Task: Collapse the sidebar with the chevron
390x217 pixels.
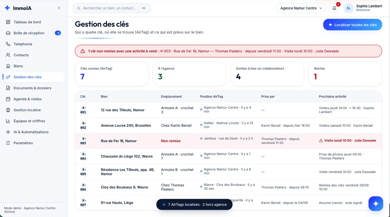Action: [59, 8]
